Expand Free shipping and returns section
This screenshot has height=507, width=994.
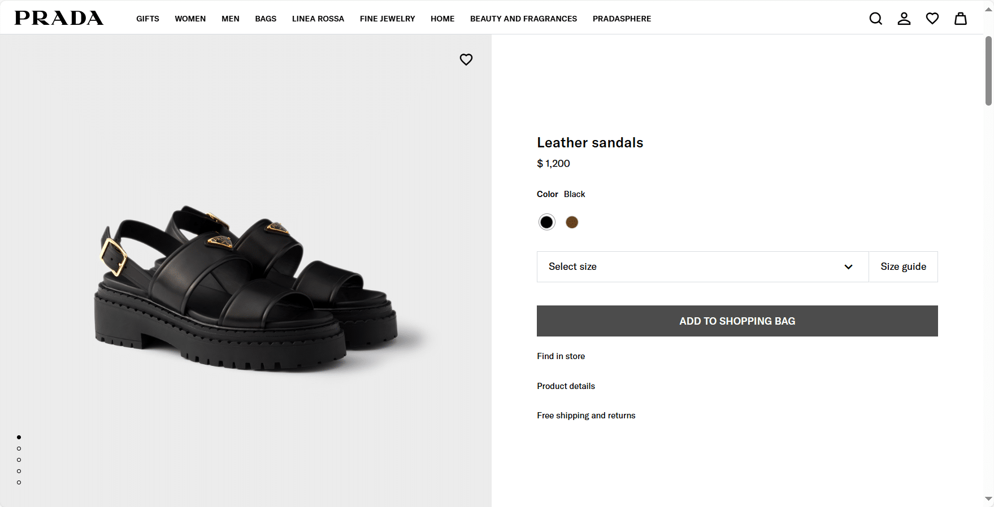586,416
